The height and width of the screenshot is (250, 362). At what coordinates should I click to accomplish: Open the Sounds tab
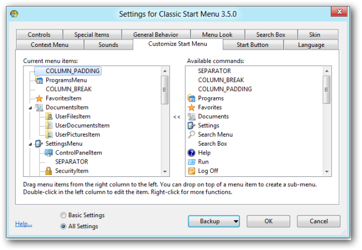pyautogui.click(x=108, y=45)
